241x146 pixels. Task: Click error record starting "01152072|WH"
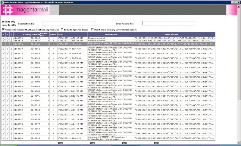pyautogui.click(x=175, y=38)
